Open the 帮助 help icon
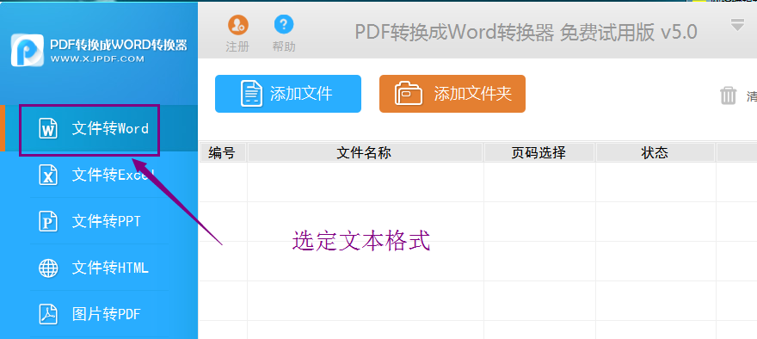 click(284, 24)
